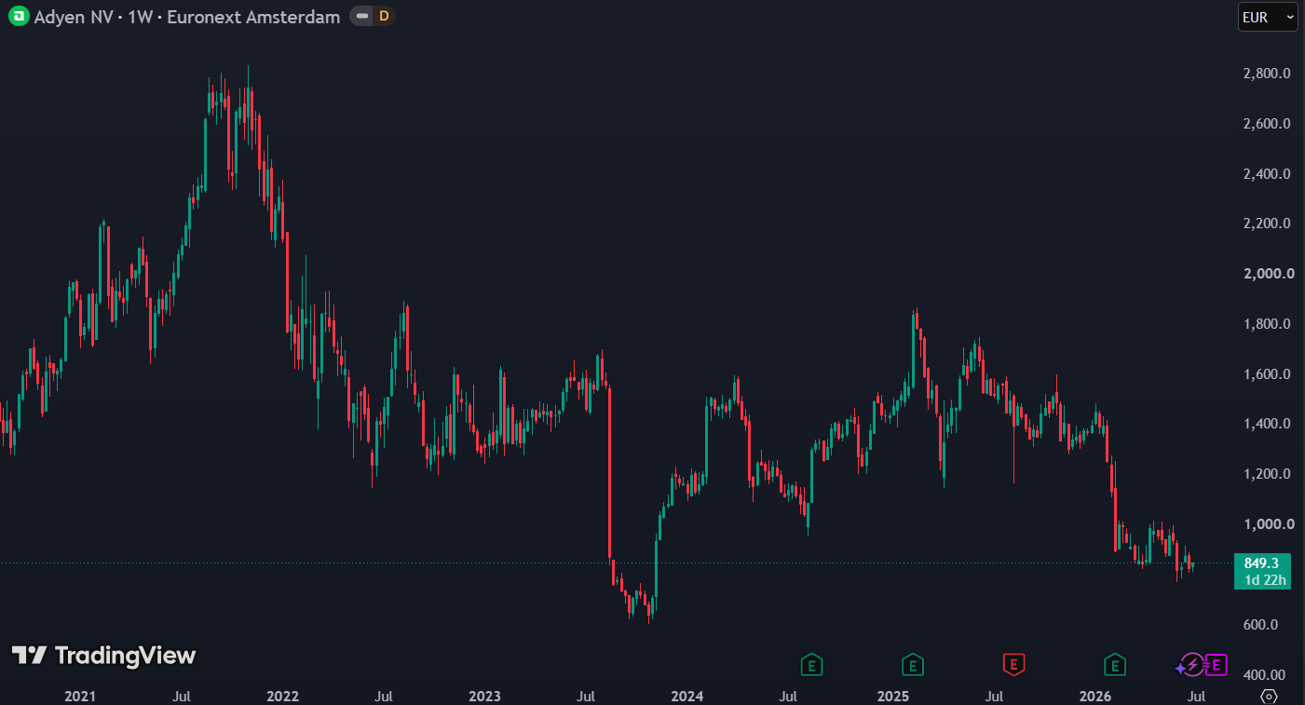The image size is (1305, 705).
Task: Click the Jul label between 2021 and 2022
Action: click(182, 696)
